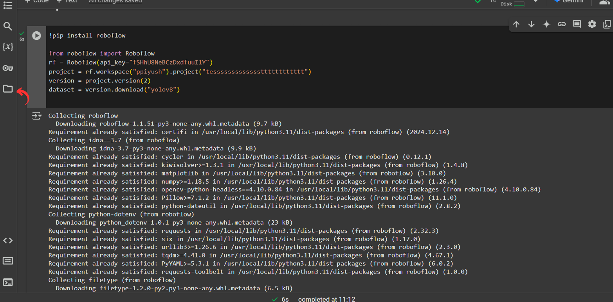Click the python-dateutil requirement output line

[x=254, y=206]
